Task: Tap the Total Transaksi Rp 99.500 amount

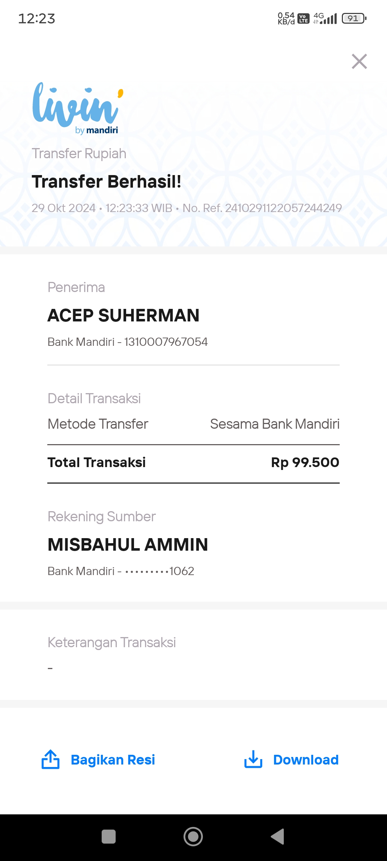Action: point(305,462)
